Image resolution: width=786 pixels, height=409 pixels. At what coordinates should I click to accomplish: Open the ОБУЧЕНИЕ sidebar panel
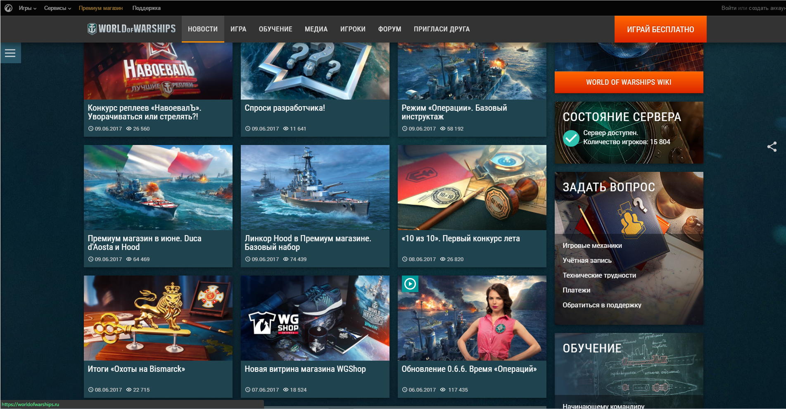592,348
